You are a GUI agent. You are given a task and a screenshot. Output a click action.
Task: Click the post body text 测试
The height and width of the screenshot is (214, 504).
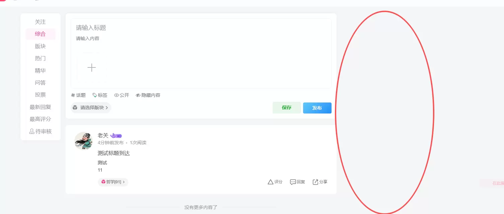[x=102, y=163]
